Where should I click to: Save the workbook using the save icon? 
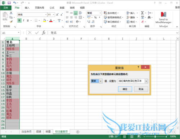(x=9, y=3)
